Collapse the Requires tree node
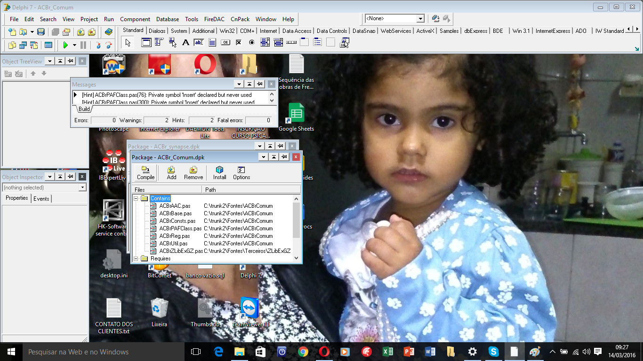The height and width of the screenshot is (361, 643). click(136, 259)
